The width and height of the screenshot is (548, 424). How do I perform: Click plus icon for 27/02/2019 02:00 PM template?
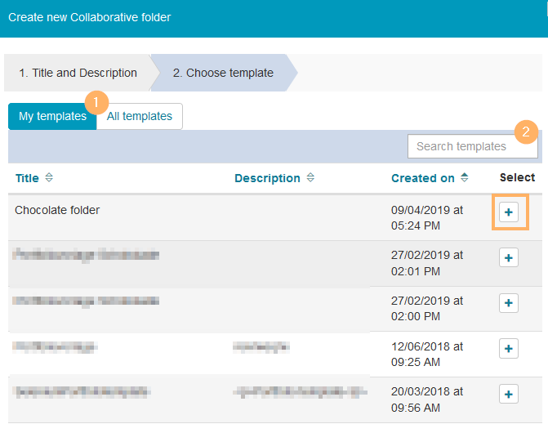508,303
